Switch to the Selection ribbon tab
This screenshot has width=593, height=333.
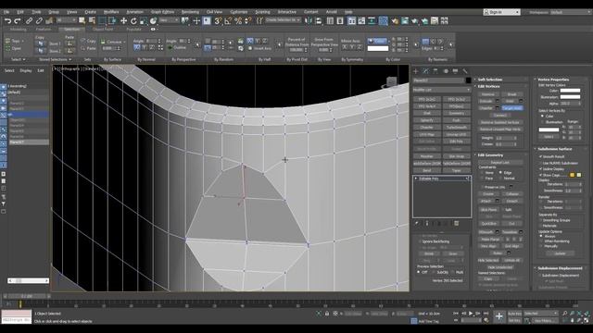[71, 29]
